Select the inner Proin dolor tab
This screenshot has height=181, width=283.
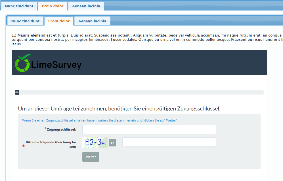[59, 21]
